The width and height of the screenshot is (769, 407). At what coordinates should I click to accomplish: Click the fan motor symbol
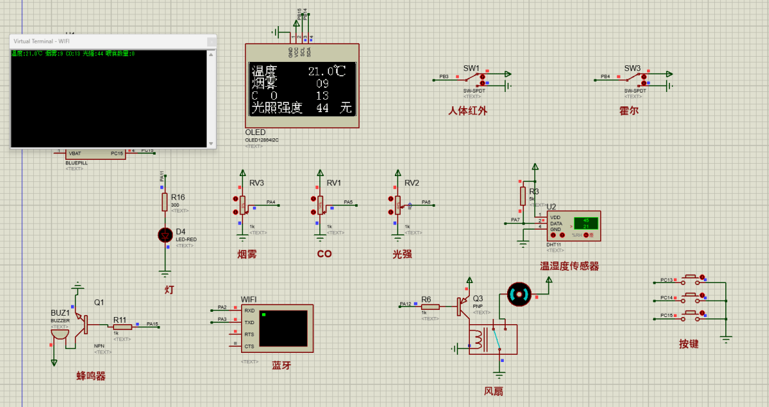[518, 294]
